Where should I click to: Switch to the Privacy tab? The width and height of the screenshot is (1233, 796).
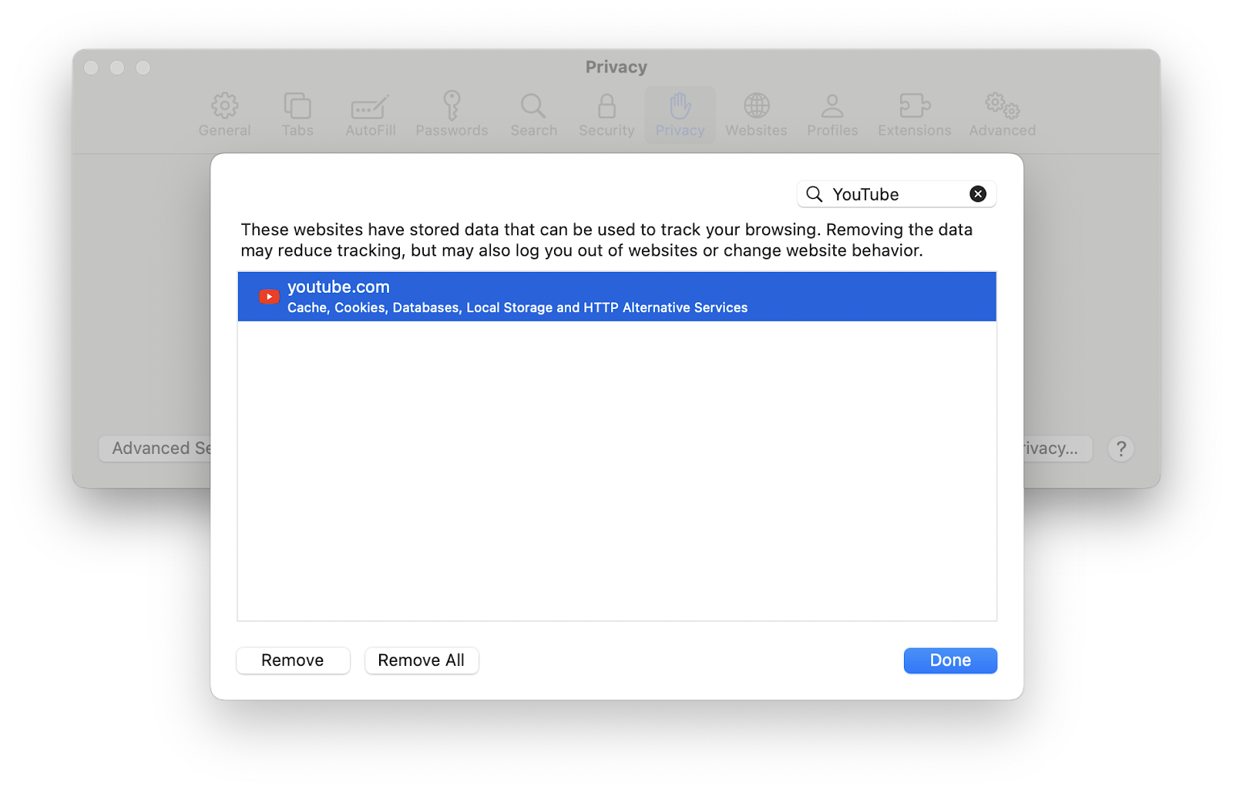pos(680,114)
